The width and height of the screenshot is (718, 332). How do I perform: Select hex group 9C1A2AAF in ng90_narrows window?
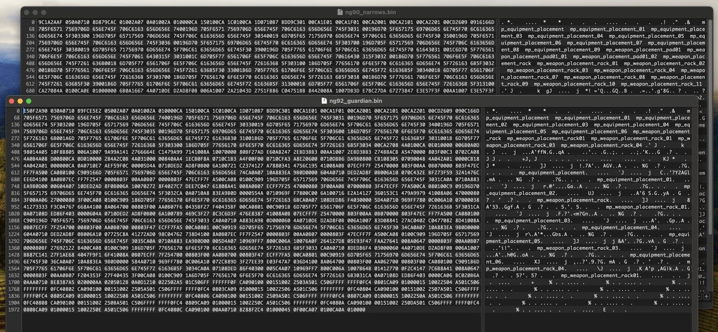pyautogui.click(x=51, y=22)
